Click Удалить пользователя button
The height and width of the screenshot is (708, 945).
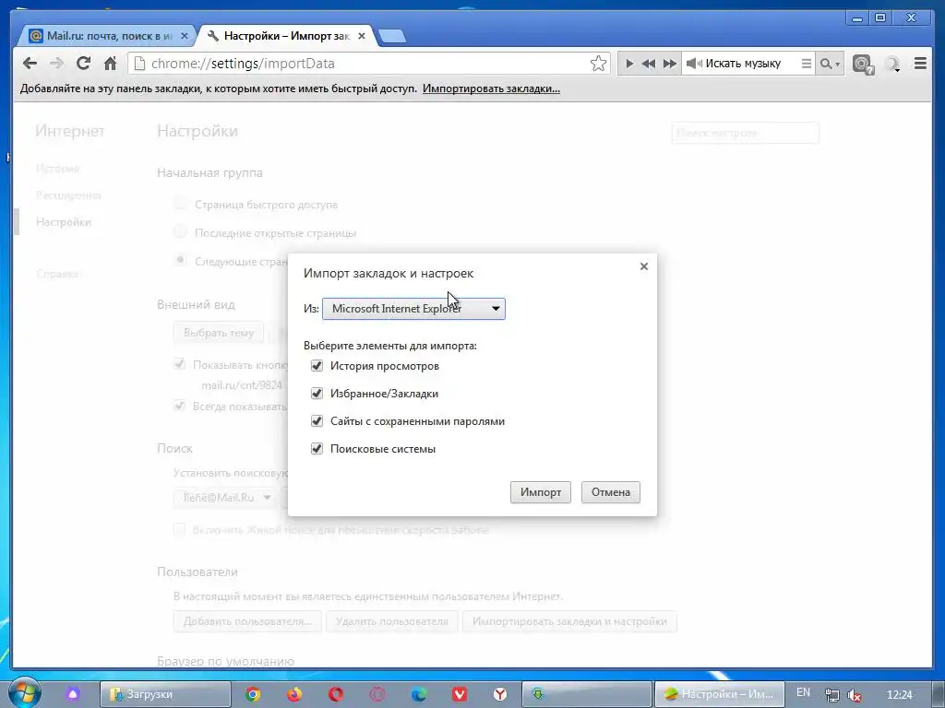coord(391,621)
